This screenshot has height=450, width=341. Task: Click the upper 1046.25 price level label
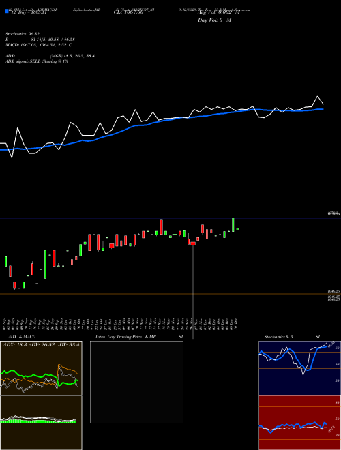333,291
